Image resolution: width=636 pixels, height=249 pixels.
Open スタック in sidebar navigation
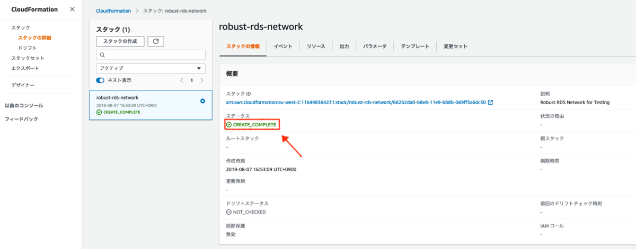click(x=21, y=27)
